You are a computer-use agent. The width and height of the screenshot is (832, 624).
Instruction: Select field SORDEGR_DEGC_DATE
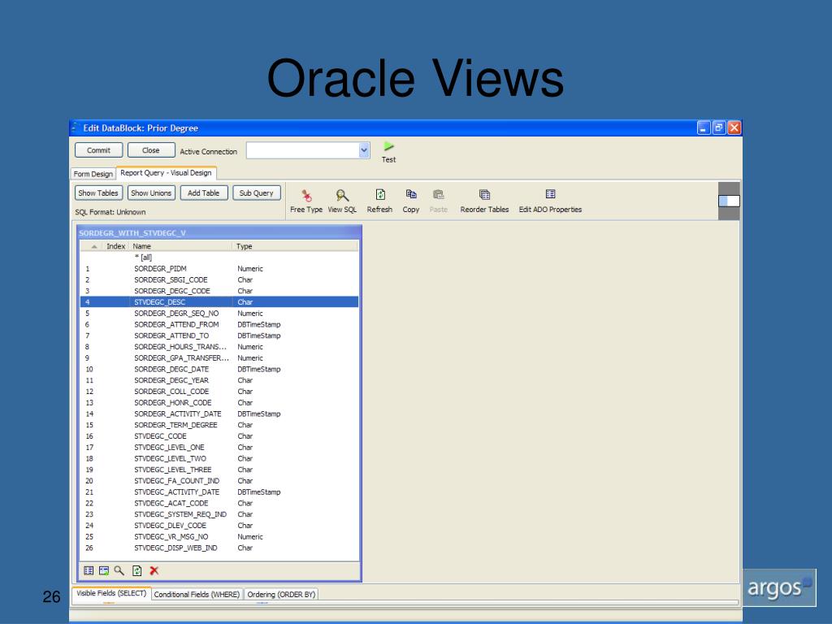pos(219,369)
